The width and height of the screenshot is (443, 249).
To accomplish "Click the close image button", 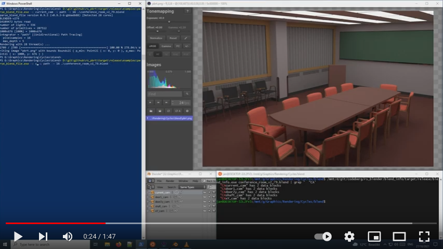I will coord(187,111).
